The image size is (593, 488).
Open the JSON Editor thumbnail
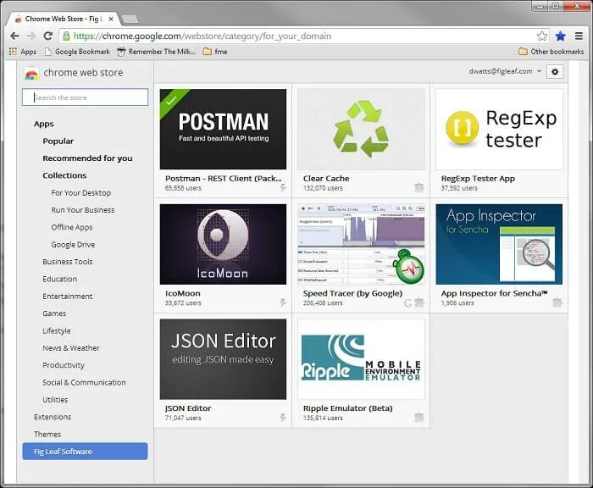click(x=223, y=359)
